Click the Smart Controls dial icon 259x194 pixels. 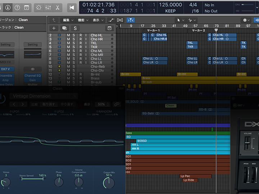click(39, 7)
